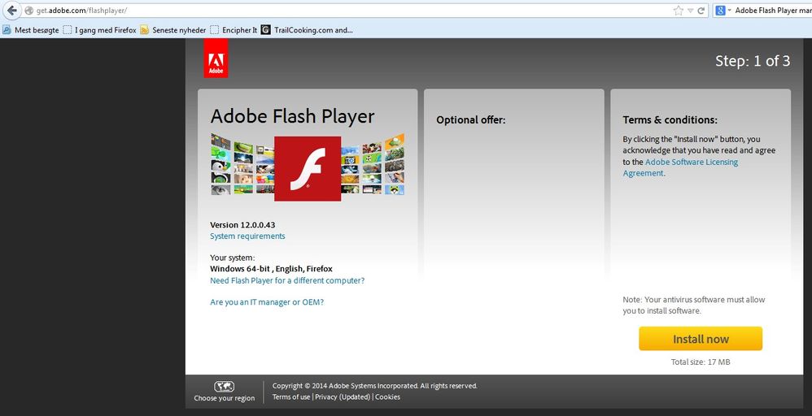Reload the page with the refresh icon
This screenshot has height=416, width=812.
[701, 11]
